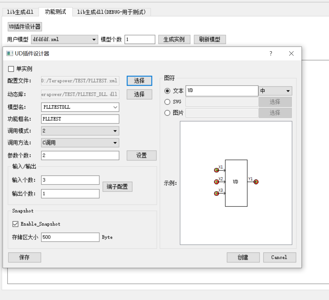
Task: Uncheck the Enable_Snapshot checkbox
Action: coord(15,224)
